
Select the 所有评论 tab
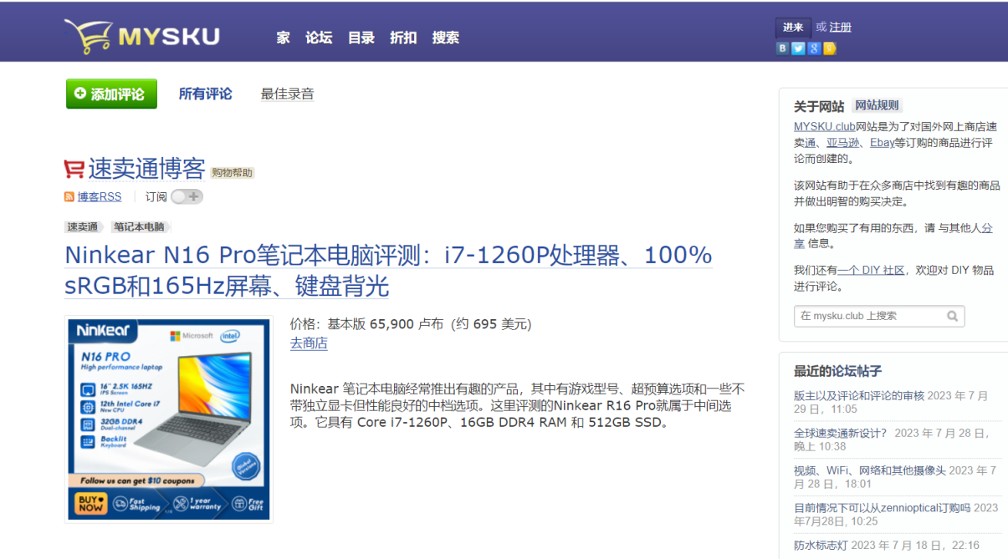205,94
